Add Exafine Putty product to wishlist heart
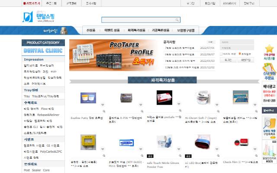The width and height of the screenshot is (277, 173). (103, 105)
